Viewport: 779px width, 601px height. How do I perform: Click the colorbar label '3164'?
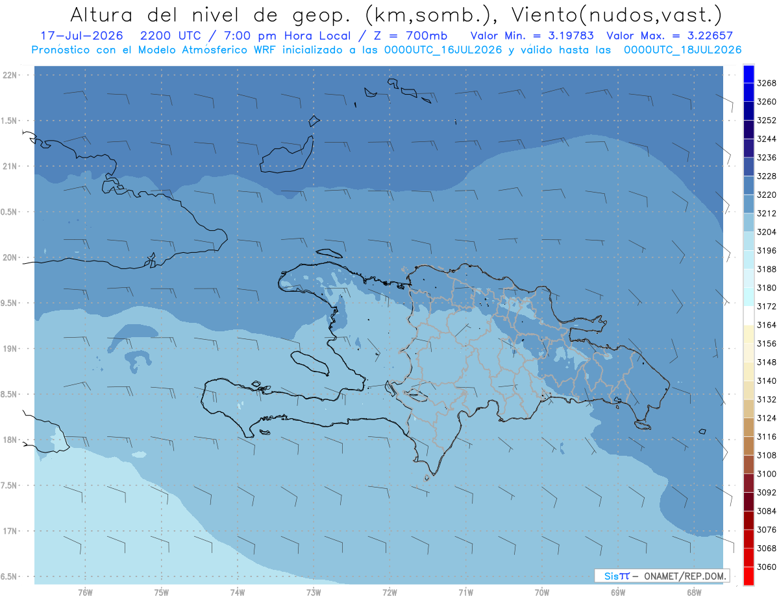tap(766, 325)
